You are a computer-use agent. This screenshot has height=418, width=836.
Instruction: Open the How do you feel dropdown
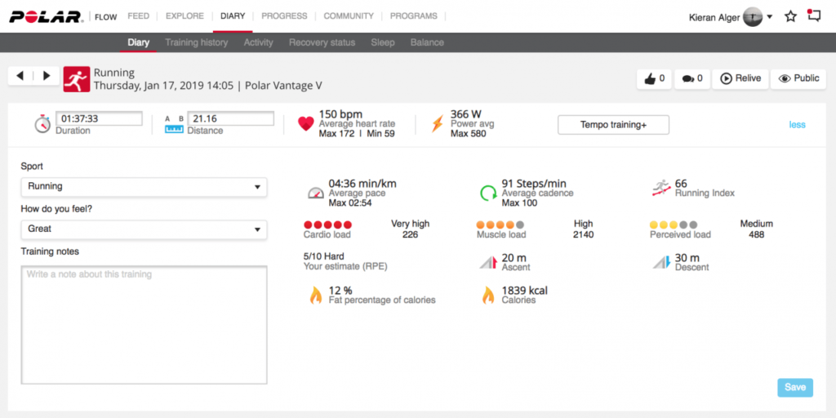click(x=144, y=229)
